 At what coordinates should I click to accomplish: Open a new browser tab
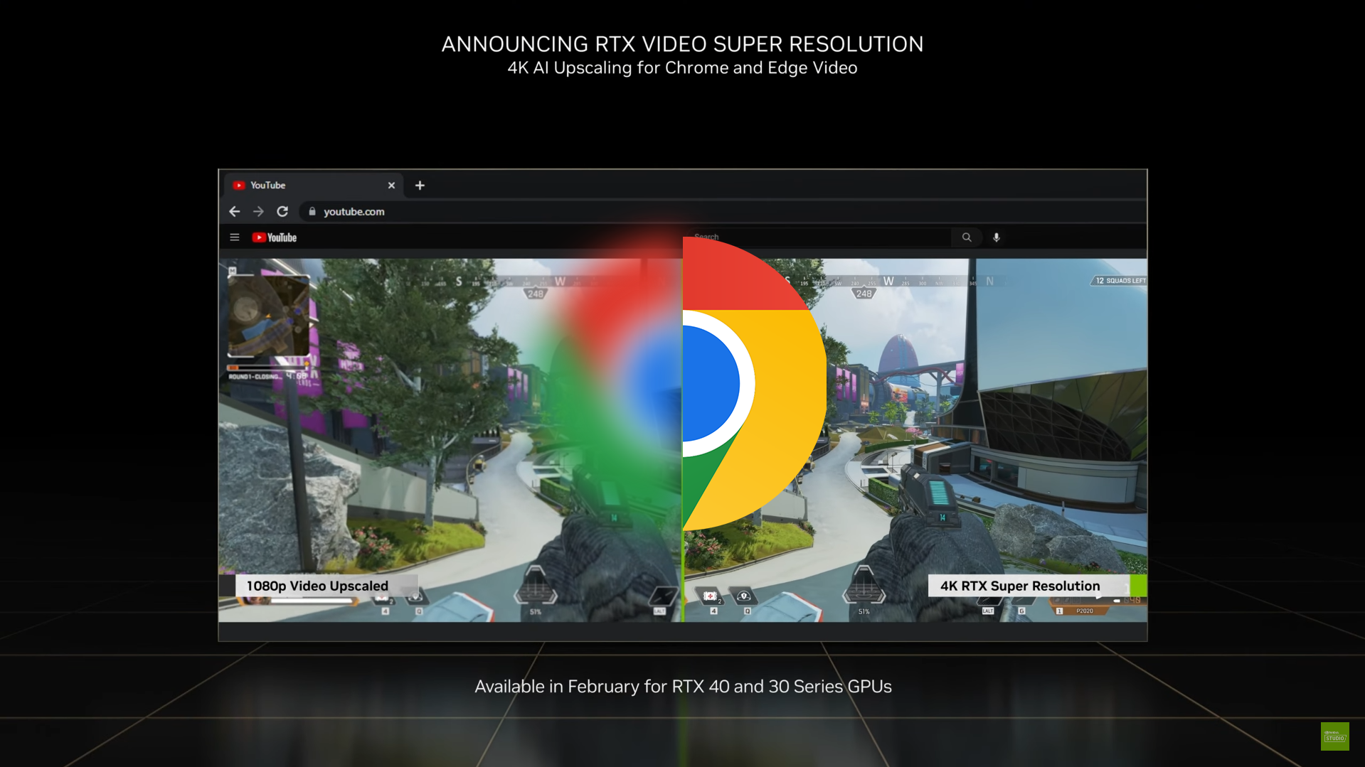[x=420, y=186]
